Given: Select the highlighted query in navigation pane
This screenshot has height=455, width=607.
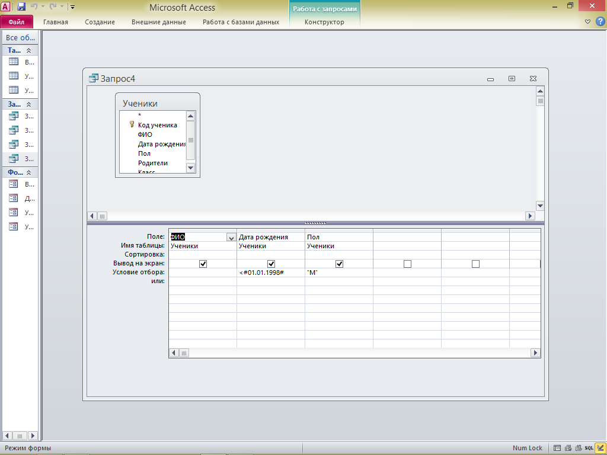Looking at the screenshot, I should click(20, 159).
